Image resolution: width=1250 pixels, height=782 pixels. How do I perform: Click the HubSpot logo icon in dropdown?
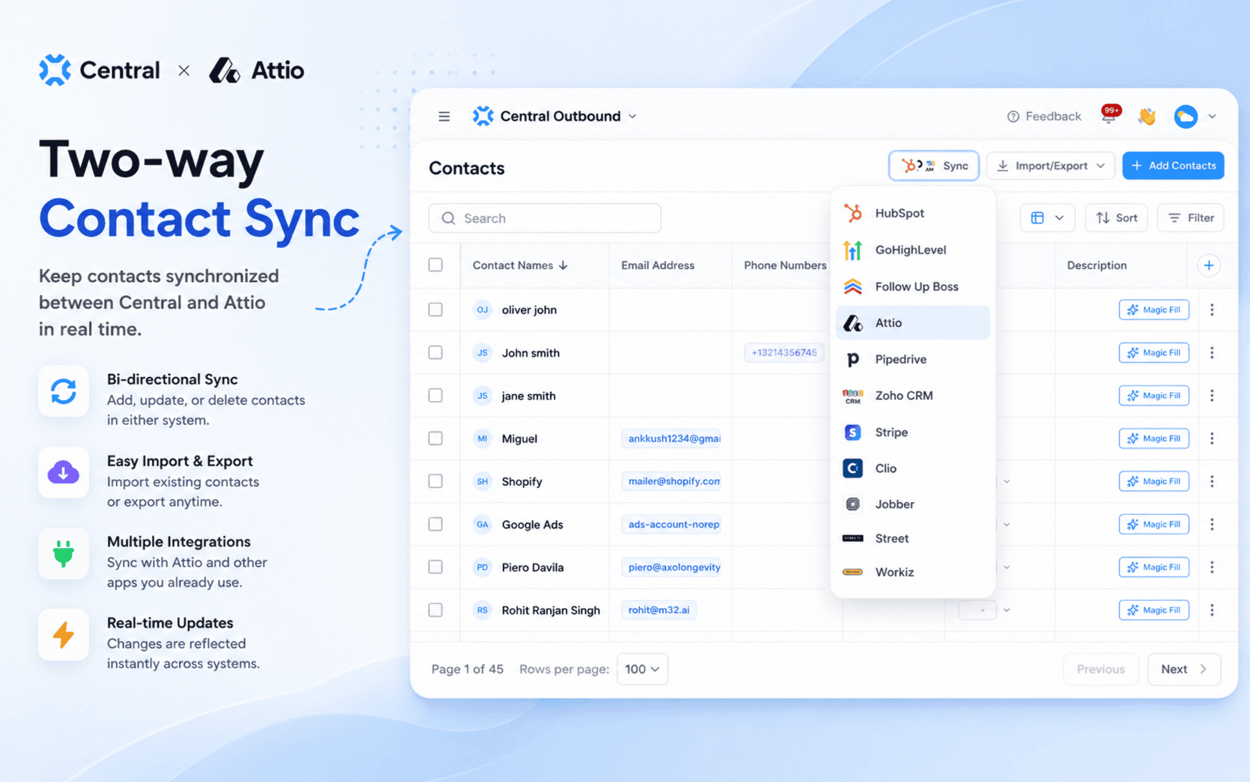coord(852,213)
